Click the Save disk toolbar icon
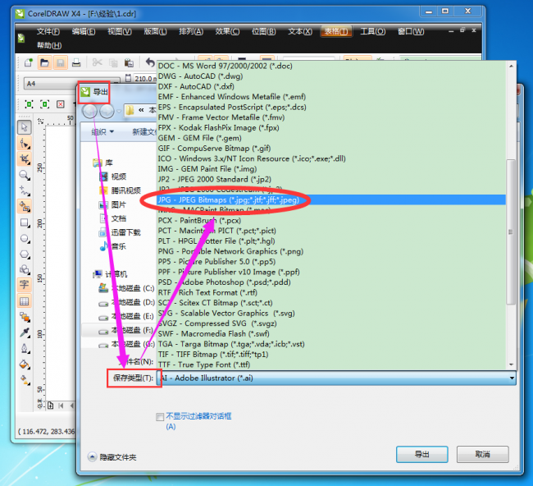 (60, 62)
